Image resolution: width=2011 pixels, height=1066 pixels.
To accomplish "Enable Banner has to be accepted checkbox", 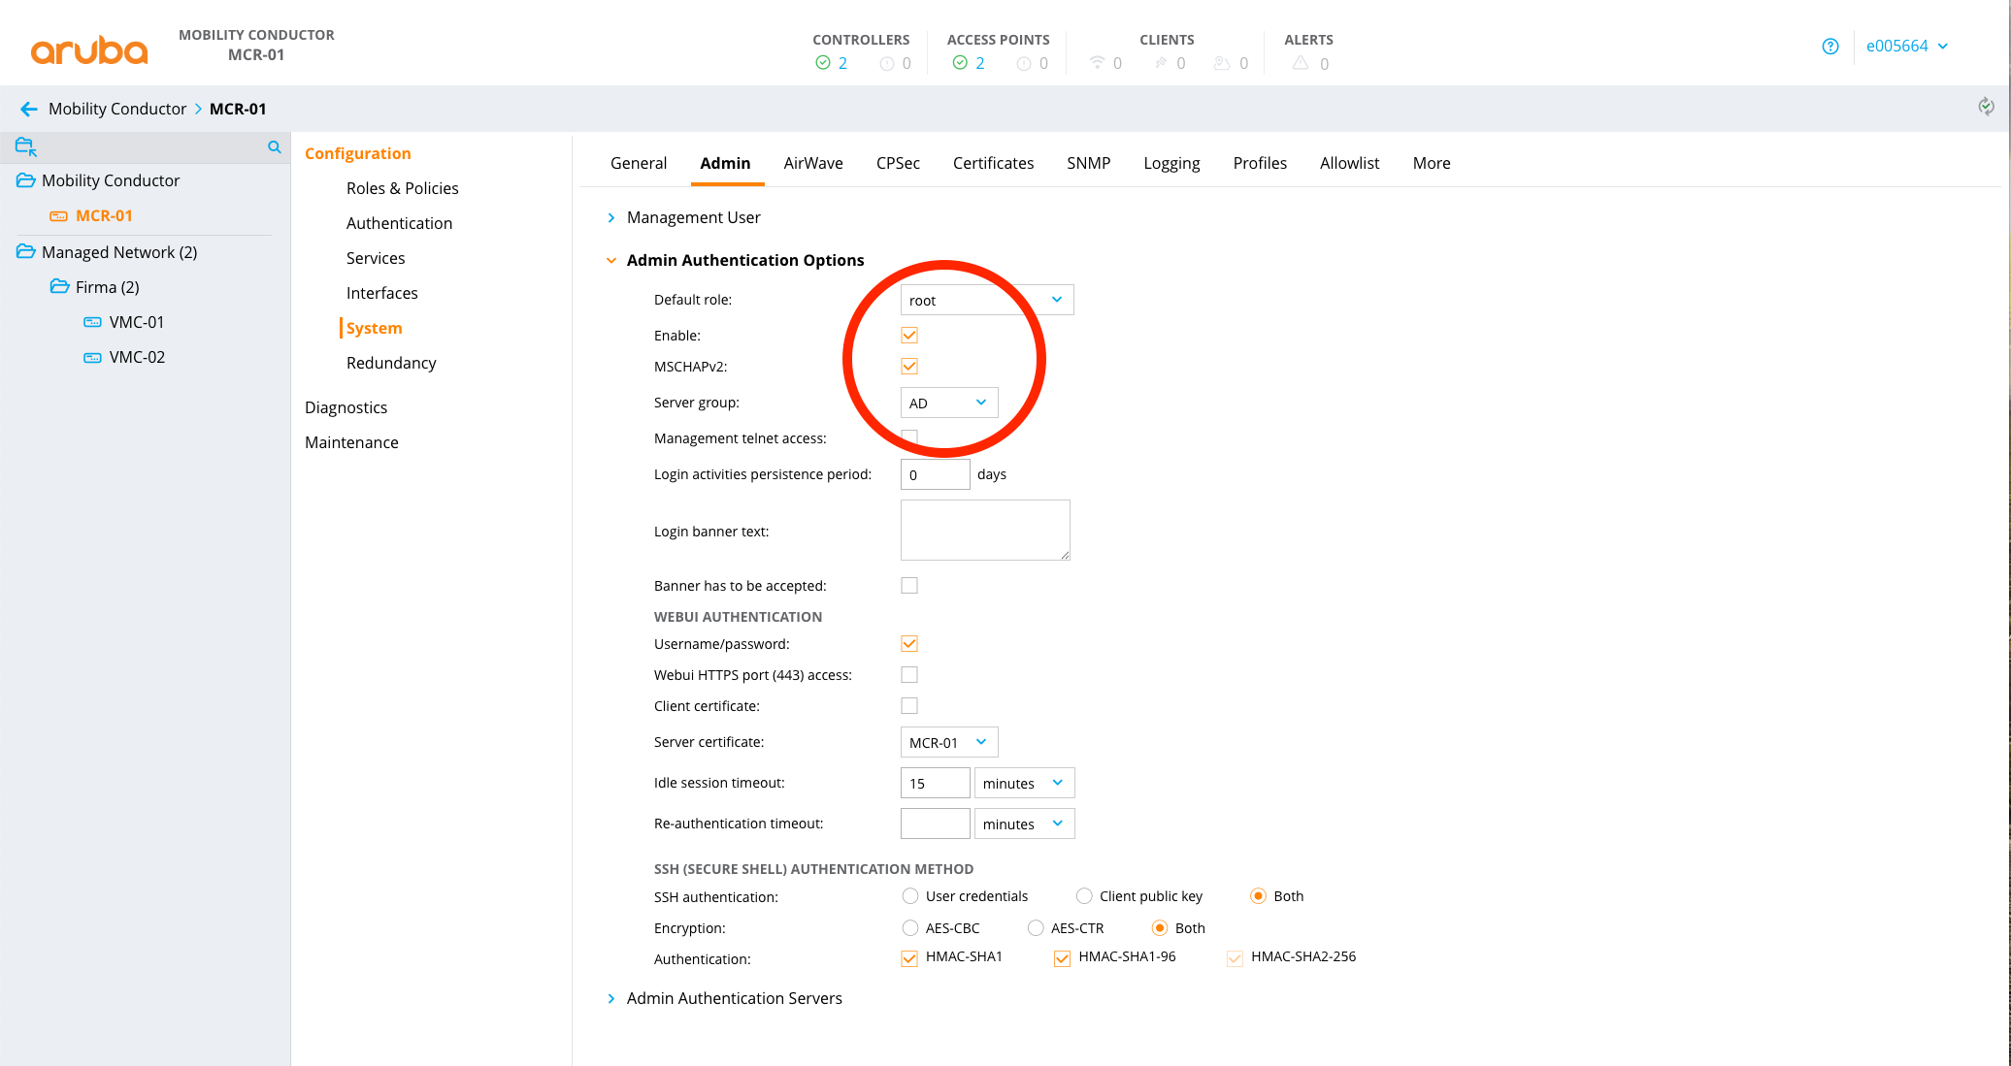I will pyautogui.click(x=909, y=586).
